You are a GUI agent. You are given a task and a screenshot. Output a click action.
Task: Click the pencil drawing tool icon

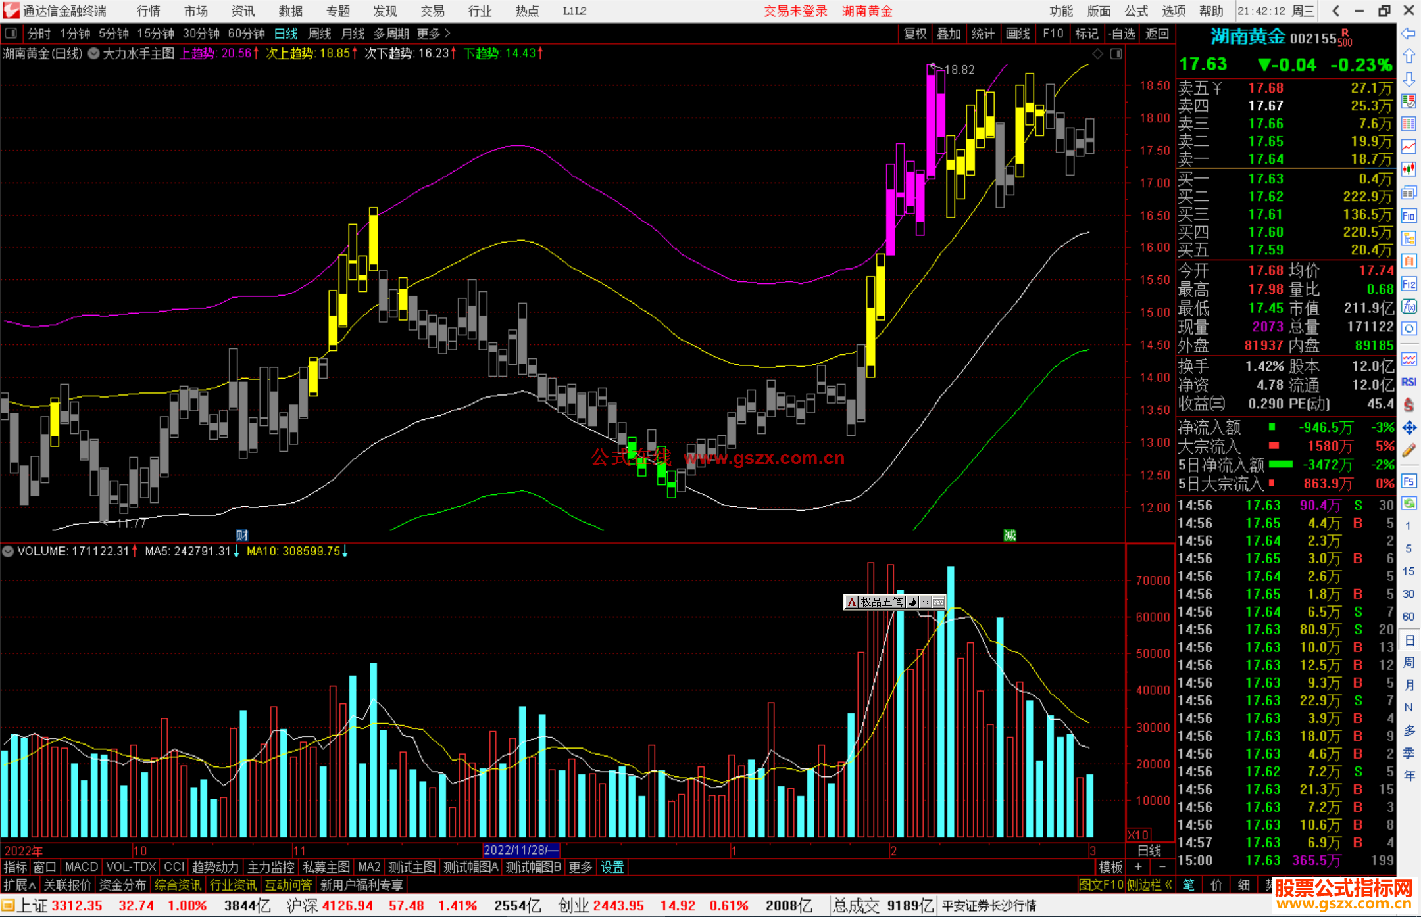coord(1409,450)
